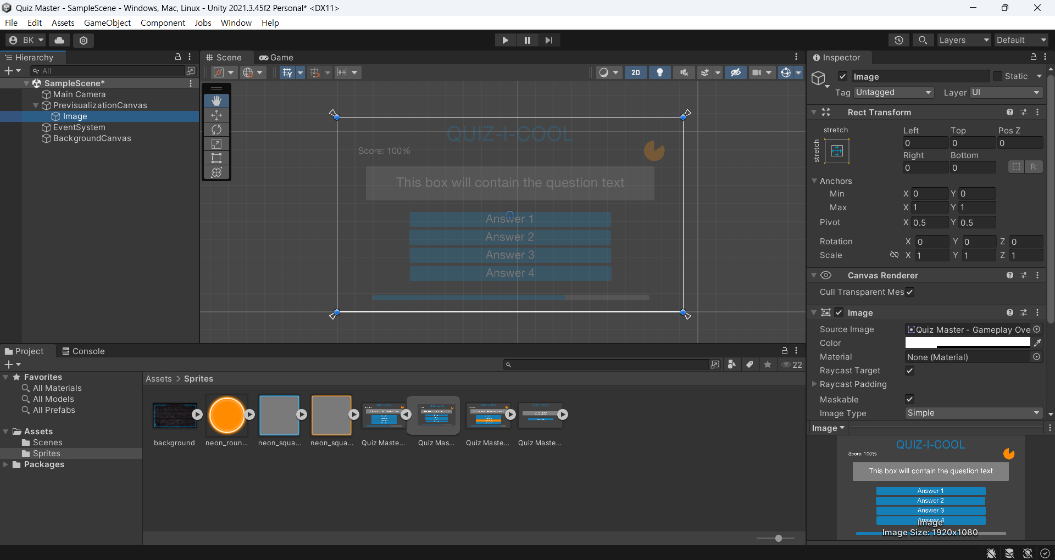Image resolution: width=1055 pixels, height=560 pixels.
Task: Open the Tag Untagged dropdown
Action: tap(893, 92)
